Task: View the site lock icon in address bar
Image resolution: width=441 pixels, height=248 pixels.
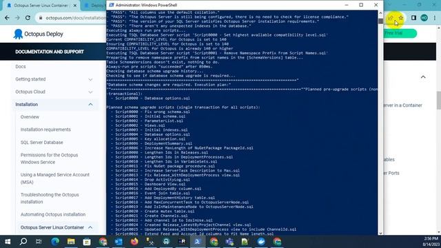Action: [x=41, y=18]
